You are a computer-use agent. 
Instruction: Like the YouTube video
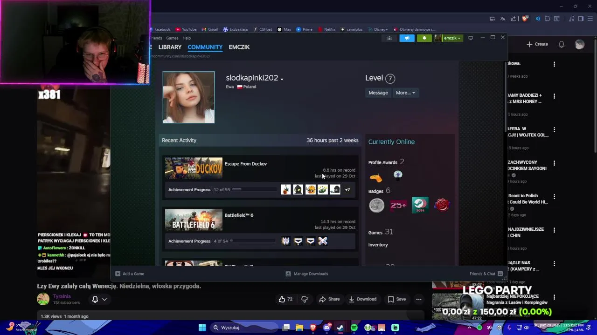285,299
